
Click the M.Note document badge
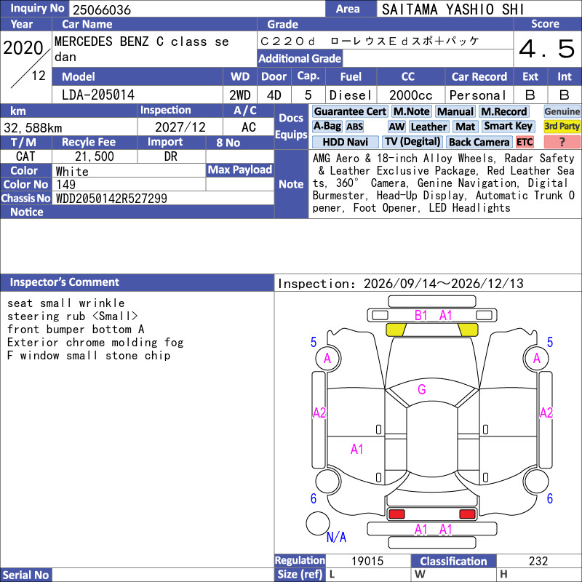[412, 111]
